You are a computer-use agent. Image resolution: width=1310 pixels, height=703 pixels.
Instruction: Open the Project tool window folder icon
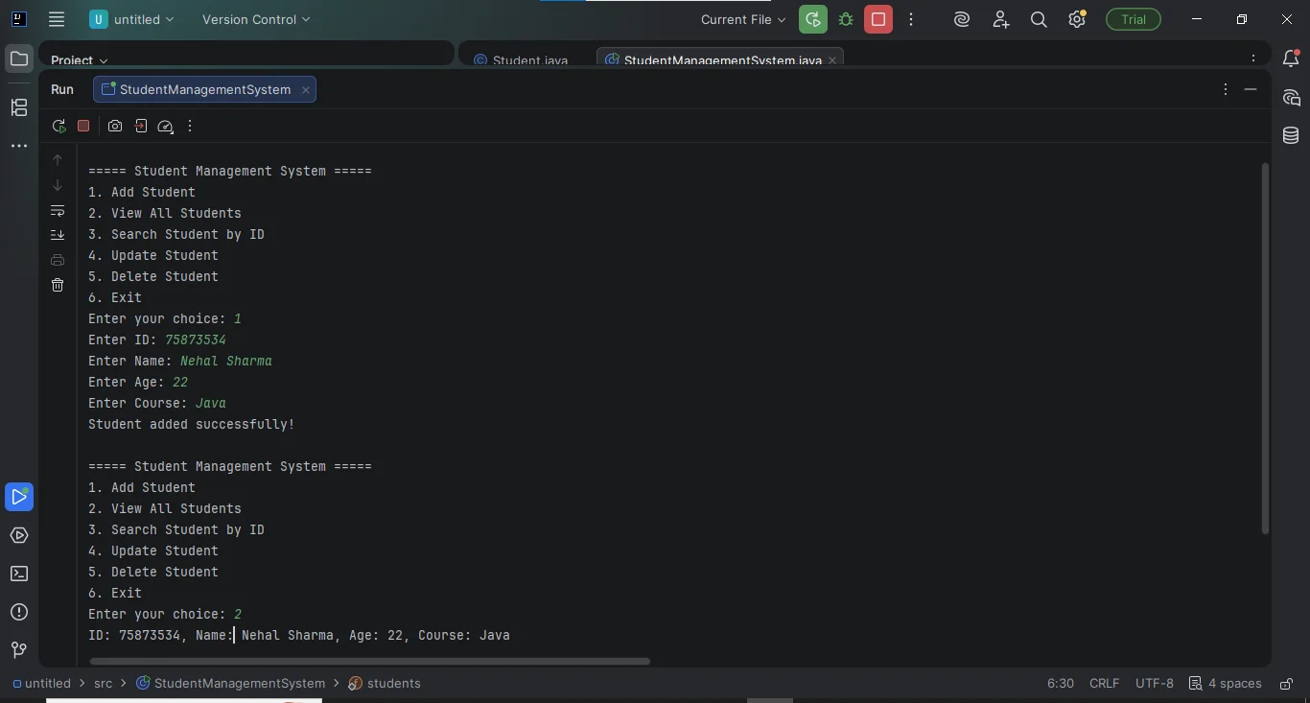[x=19, y=59]
